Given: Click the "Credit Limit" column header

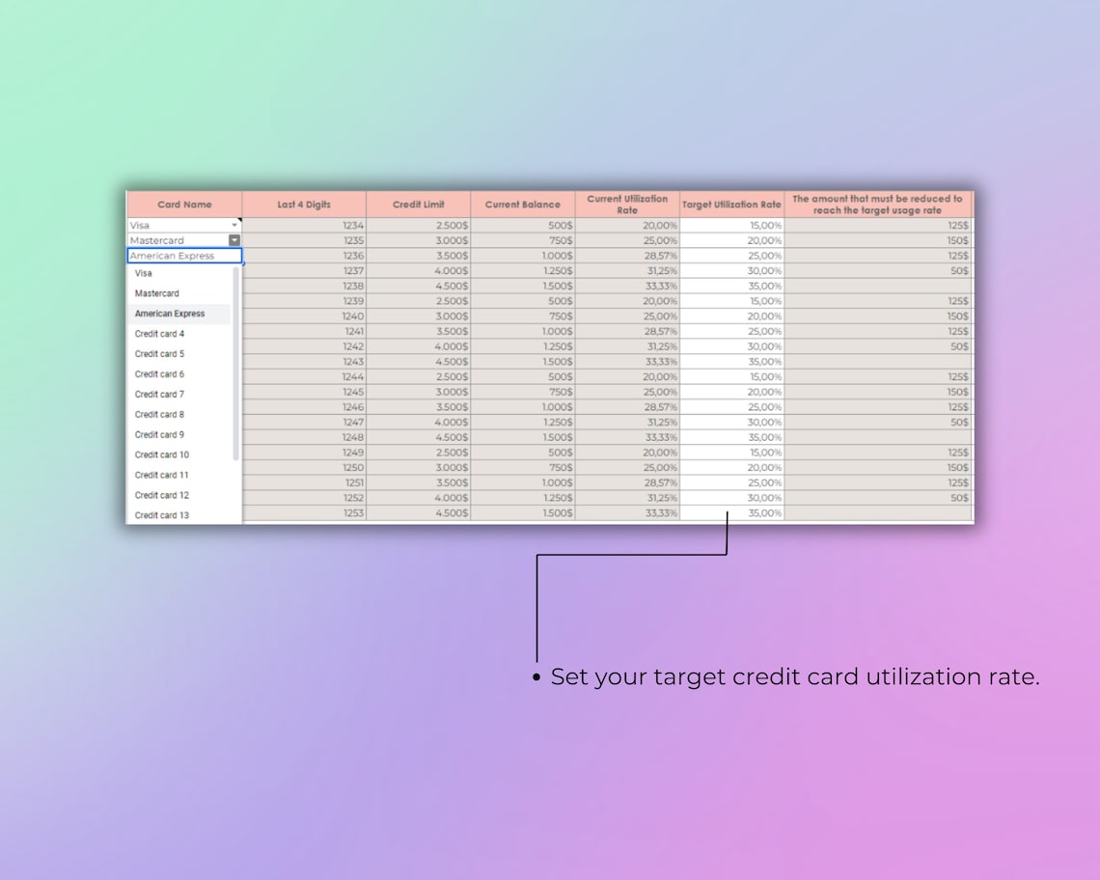Looking at the screenshot, I should click(x=418, y=204).
